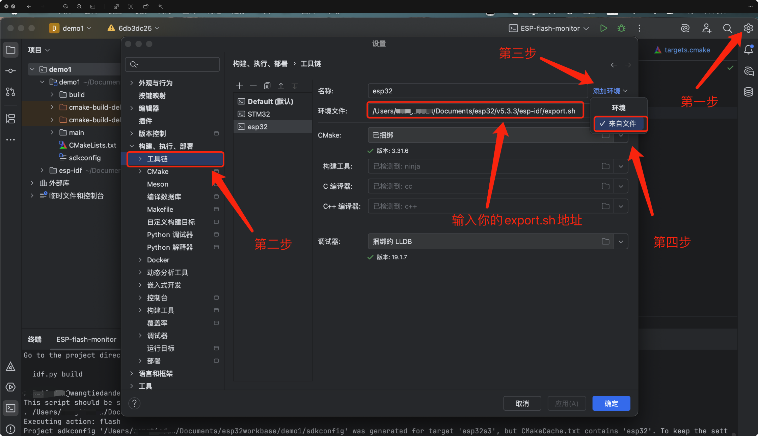Viewport: 758px width, 436px height.
Task: Open the Commit tool window icon
Action: [10, 71]
